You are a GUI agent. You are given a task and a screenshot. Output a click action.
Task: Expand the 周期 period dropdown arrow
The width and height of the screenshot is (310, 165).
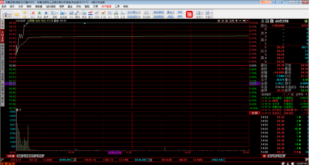tap(57, 13)
